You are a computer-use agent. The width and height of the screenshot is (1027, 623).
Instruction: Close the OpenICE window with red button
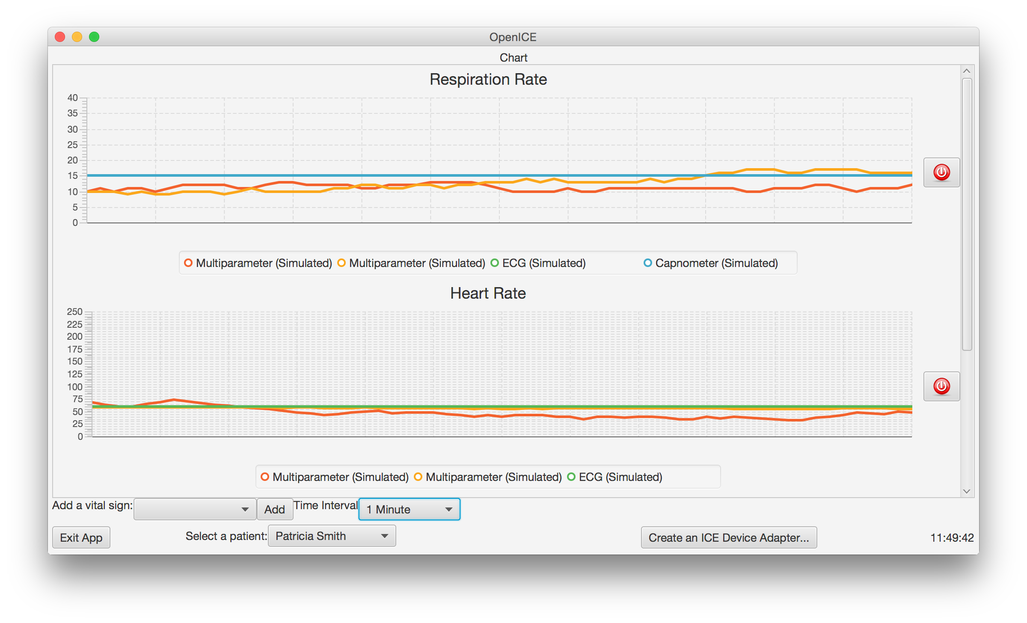(60, 37)
